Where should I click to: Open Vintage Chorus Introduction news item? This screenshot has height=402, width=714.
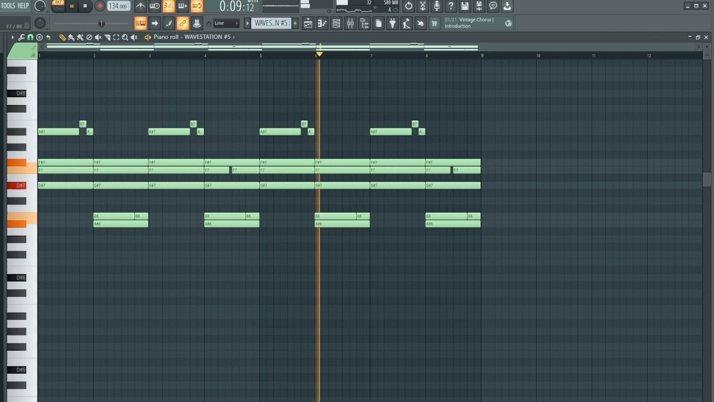coord(469,23)
